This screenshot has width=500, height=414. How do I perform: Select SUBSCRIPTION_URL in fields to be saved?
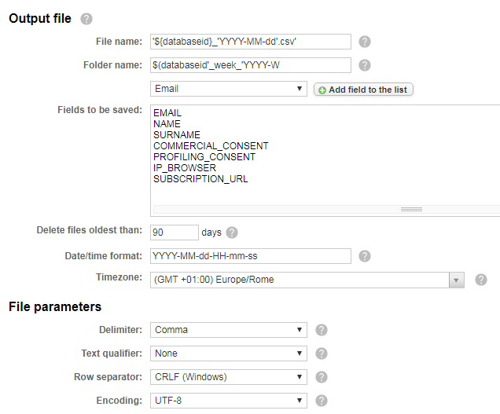(x=200, y=179)
